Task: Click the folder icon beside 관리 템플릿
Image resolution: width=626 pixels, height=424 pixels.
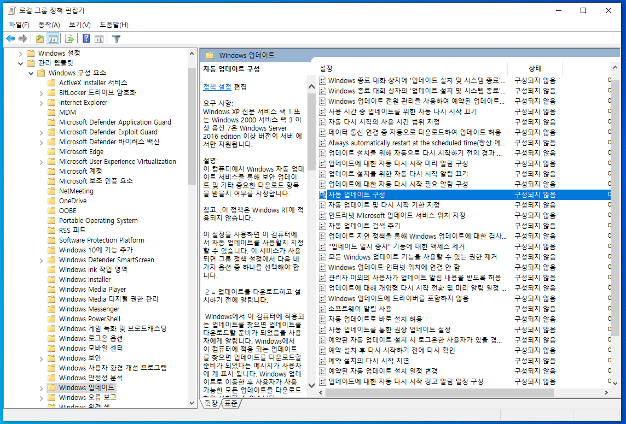Action: point(31,63)
